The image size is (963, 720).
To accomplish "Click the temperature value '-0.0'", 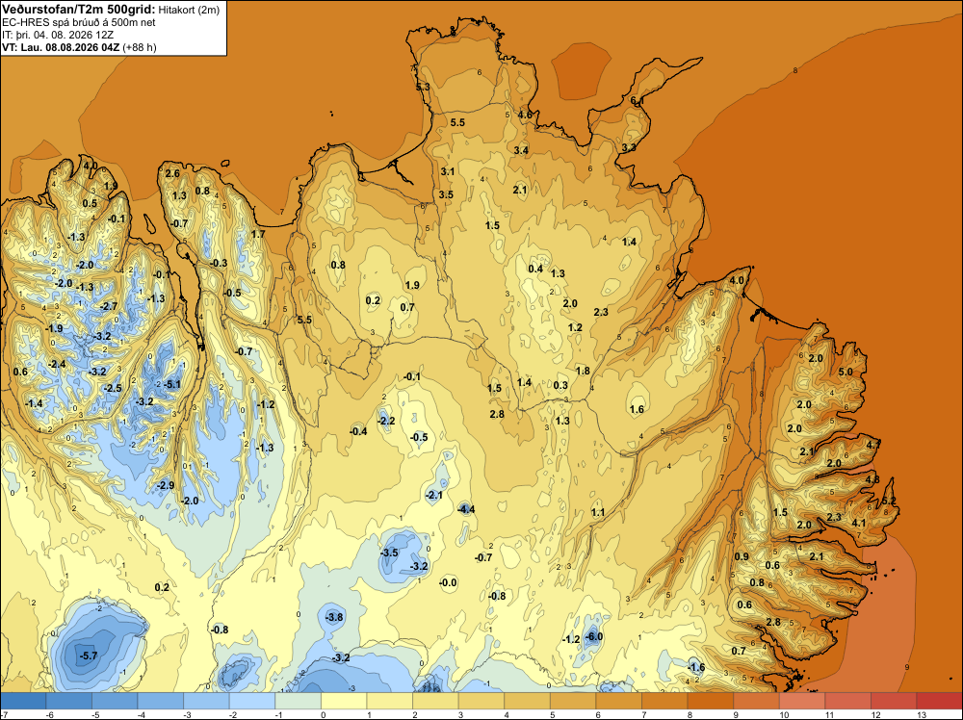I will point(449,582).
